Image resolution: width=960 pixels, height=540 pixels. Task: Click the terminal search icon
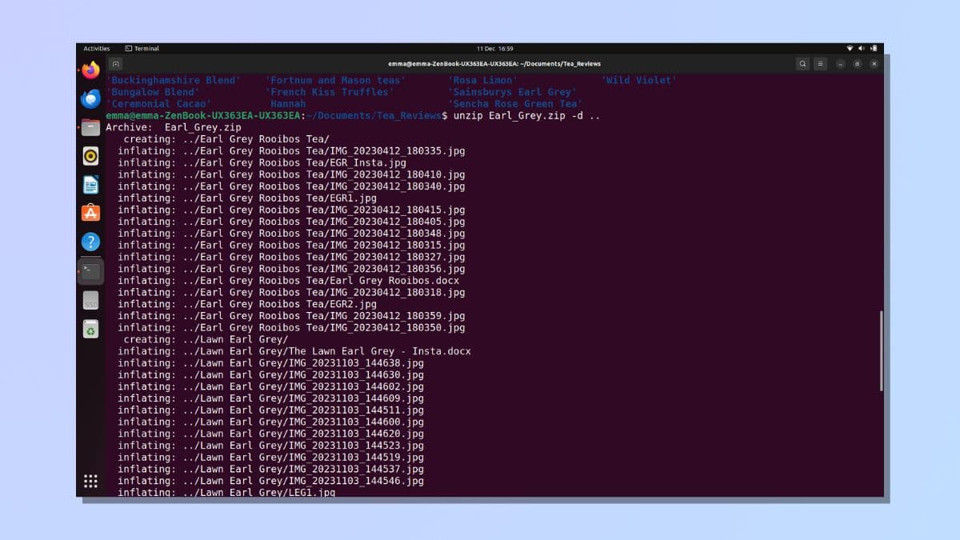tap(802, 64)
